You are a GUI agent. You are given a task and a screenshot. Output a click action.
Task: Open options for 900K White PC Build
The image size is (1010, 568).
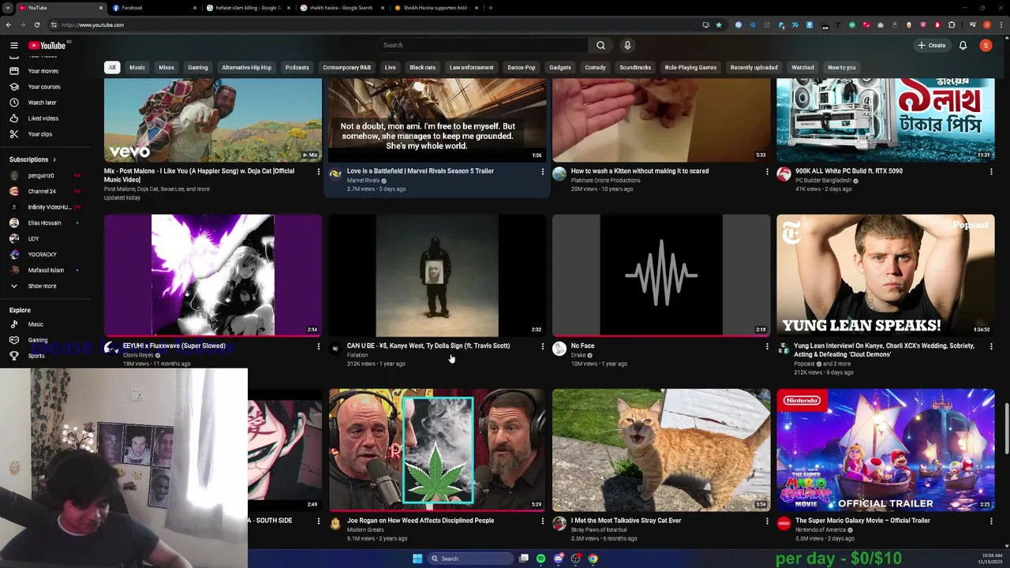tap(990, 171)
